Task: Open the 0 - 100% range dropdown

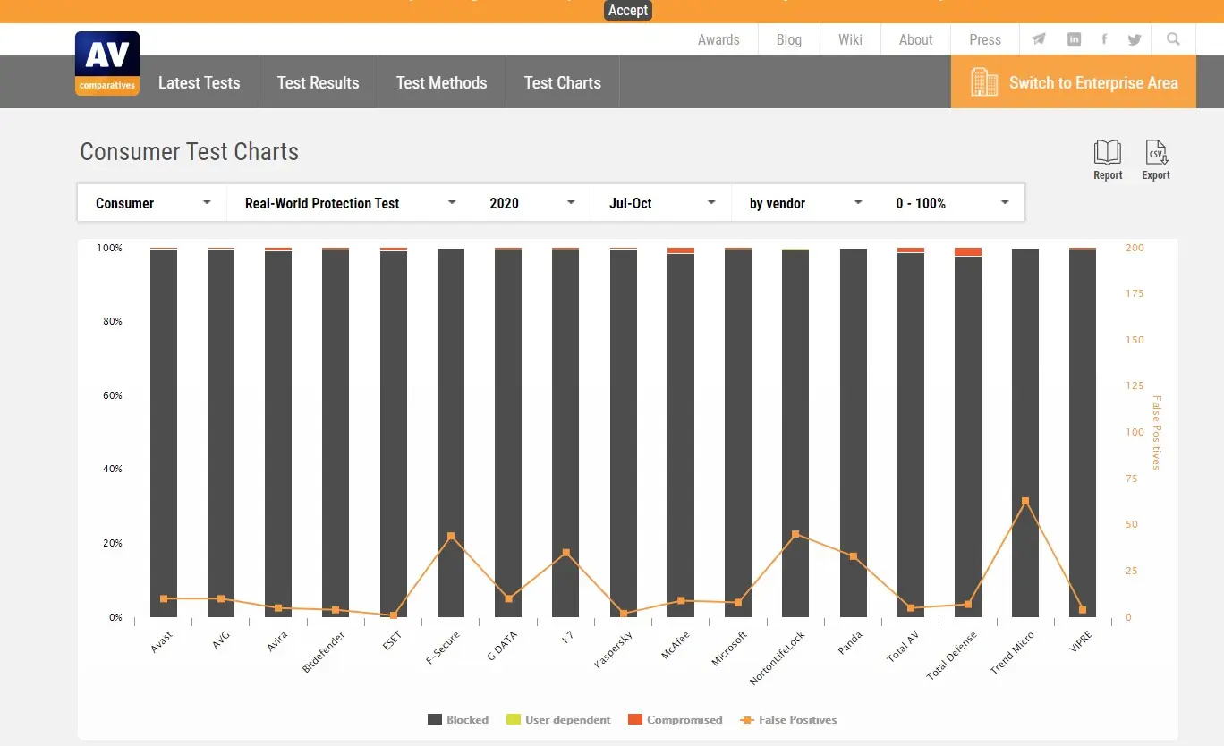Action: 952,203
